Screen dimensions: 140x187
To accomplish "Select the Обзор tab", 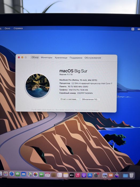I will [35, 57].
